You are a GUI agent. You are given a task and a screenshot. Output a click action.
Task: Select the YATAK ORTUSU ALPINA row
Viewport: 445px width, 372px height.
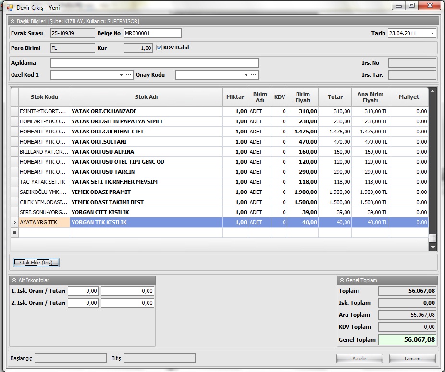(x=220, y=152)
